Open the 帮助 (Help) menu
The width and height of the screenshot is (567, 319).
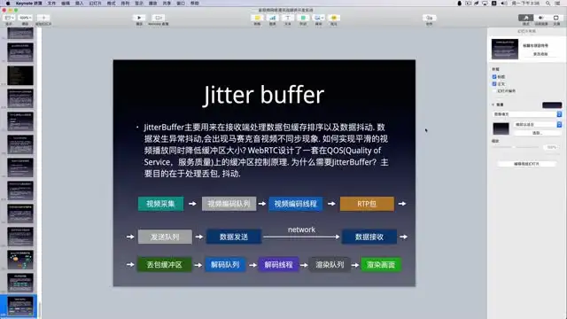coord(195,3)
